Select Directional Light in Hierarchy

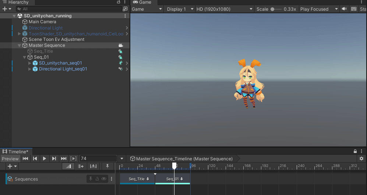[x=45, y=28]
